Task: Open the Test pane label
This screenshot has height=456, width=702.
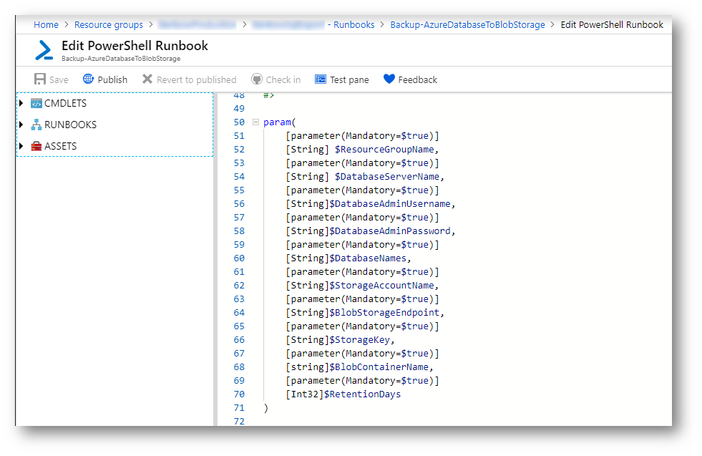Action: 349,79
